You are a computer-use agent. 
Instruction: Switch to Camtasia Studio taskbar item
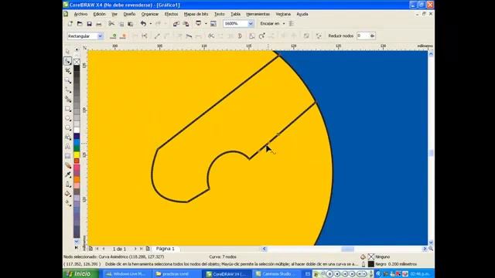coord(277,274)
